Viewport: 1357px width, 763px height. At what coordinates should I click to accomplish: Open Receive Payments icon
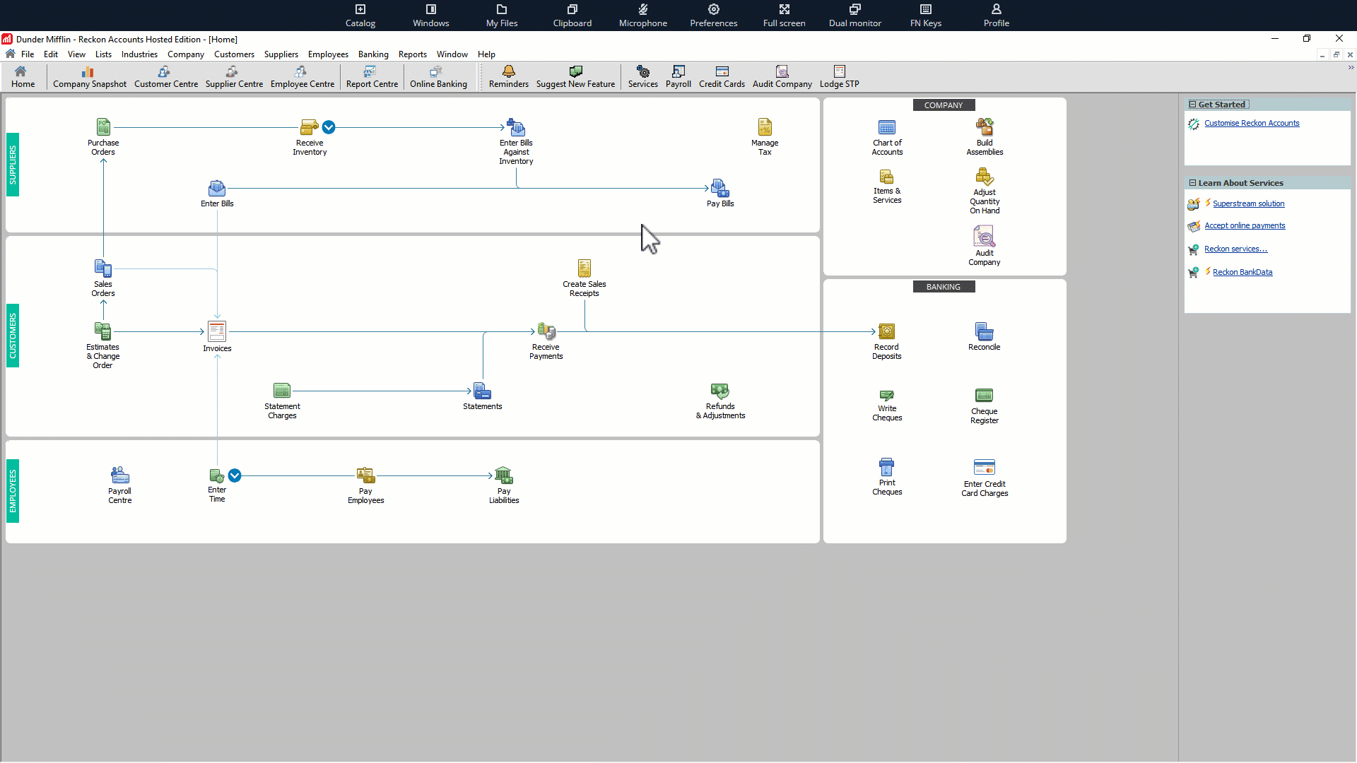[x=546, y=331]
